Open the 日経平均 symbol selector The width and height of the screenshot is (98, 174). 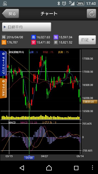pos(27,27)
